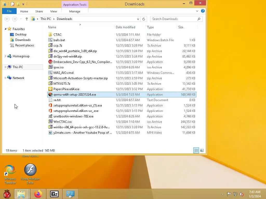The width and height of the screenshot is (266, 199).
Task: Switch to large thumbnails view button
Action: (202, 150)
